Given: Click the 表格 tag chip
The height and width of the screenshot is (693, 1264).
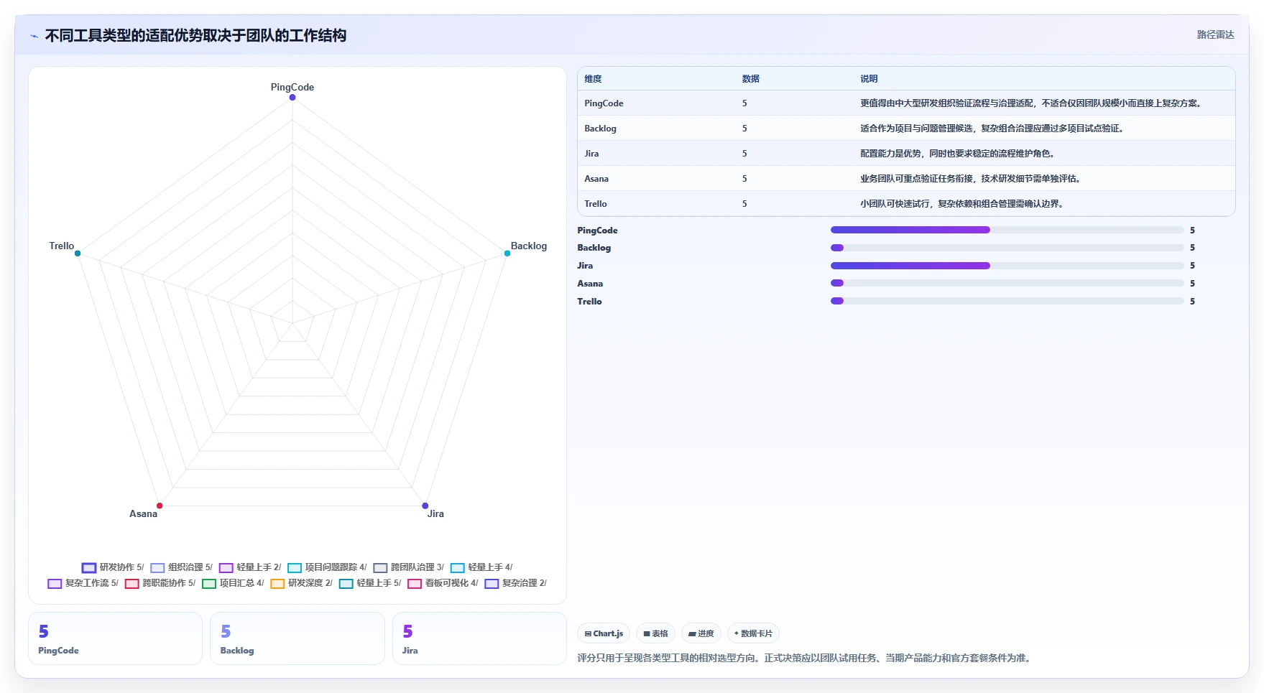Looking at the screenshot, I should (655, 633).
